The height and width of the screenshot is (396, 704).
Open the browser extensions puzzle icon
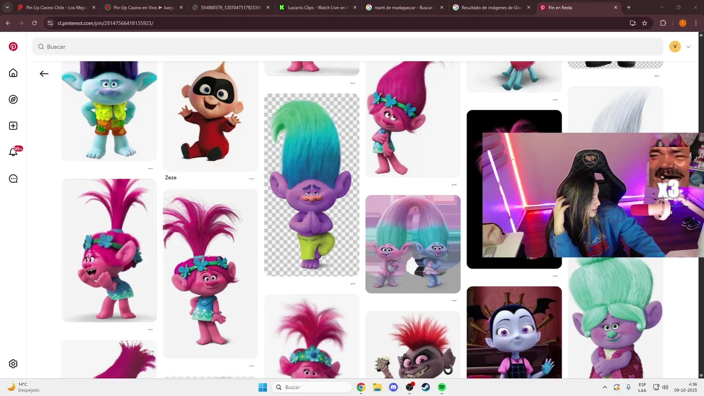[663, 23]
